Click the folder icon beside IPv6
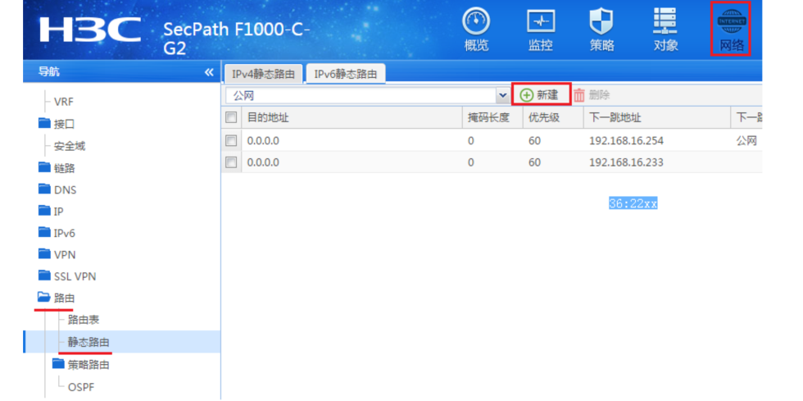 tap(44, 232)
